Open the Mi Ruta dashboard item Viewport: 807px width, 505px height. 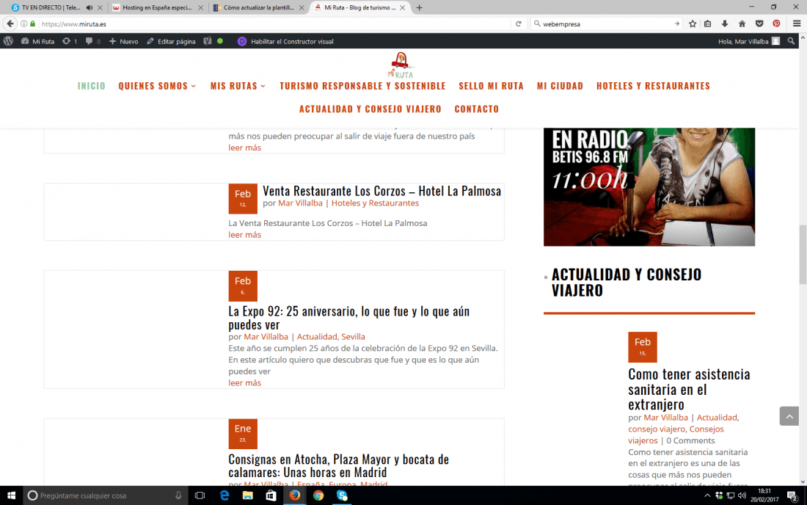click(37, 41)
